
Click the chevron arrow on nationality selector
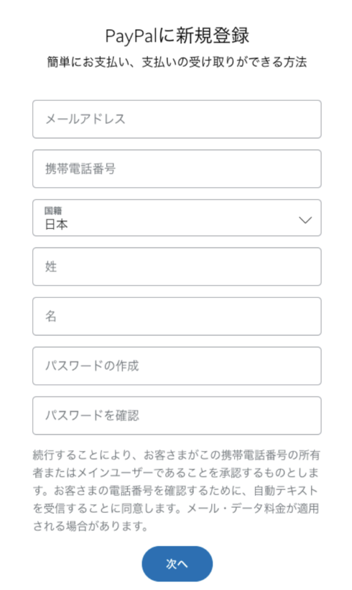click(305, 220)
